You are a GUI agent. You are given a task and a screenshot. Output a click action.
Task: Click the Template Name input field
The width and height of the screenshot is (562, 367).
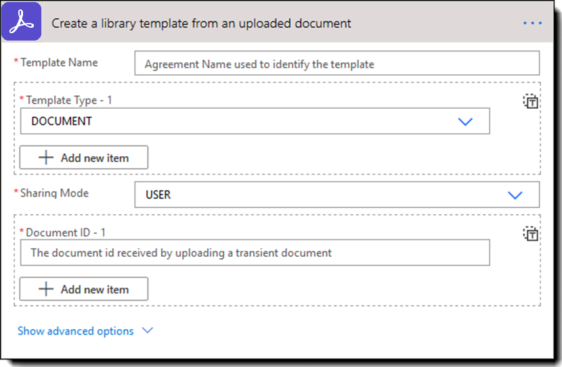337,64
